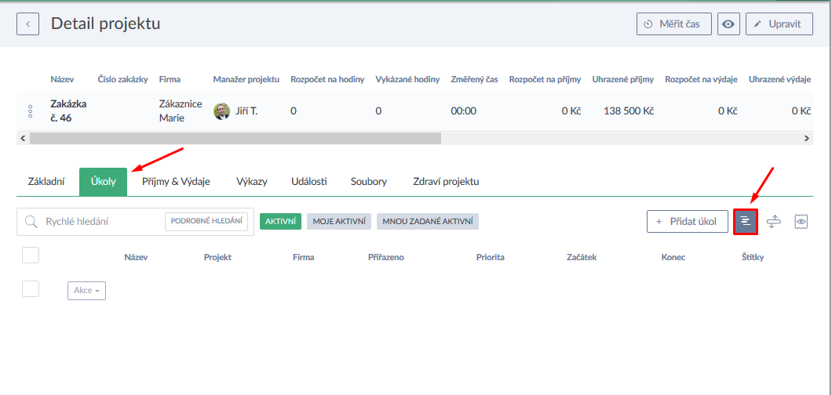Screen dimensions: 832x395
Task: Click the back arrow next to Detail projektu
Action: coord(28,24)
